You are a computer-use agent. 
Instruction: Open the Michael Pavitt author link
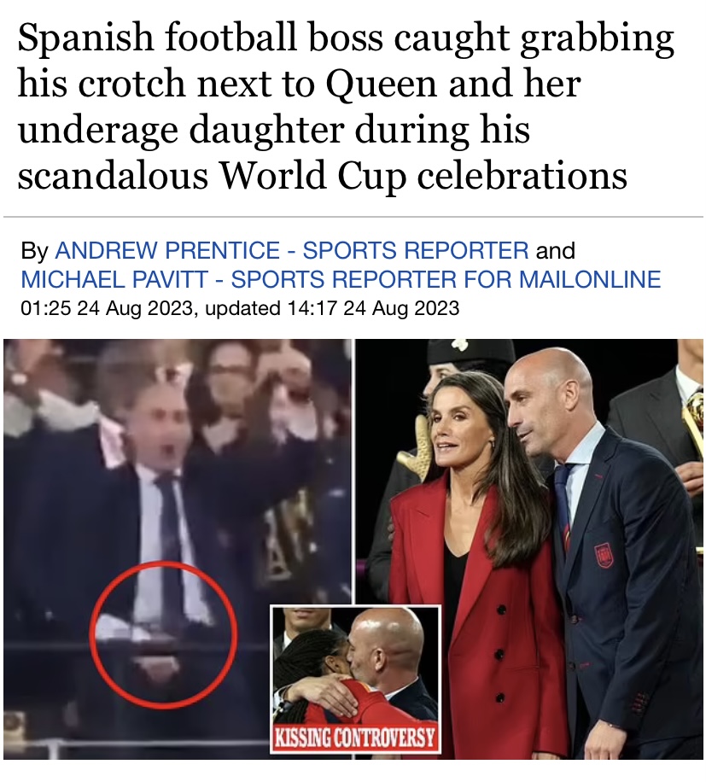114,279
